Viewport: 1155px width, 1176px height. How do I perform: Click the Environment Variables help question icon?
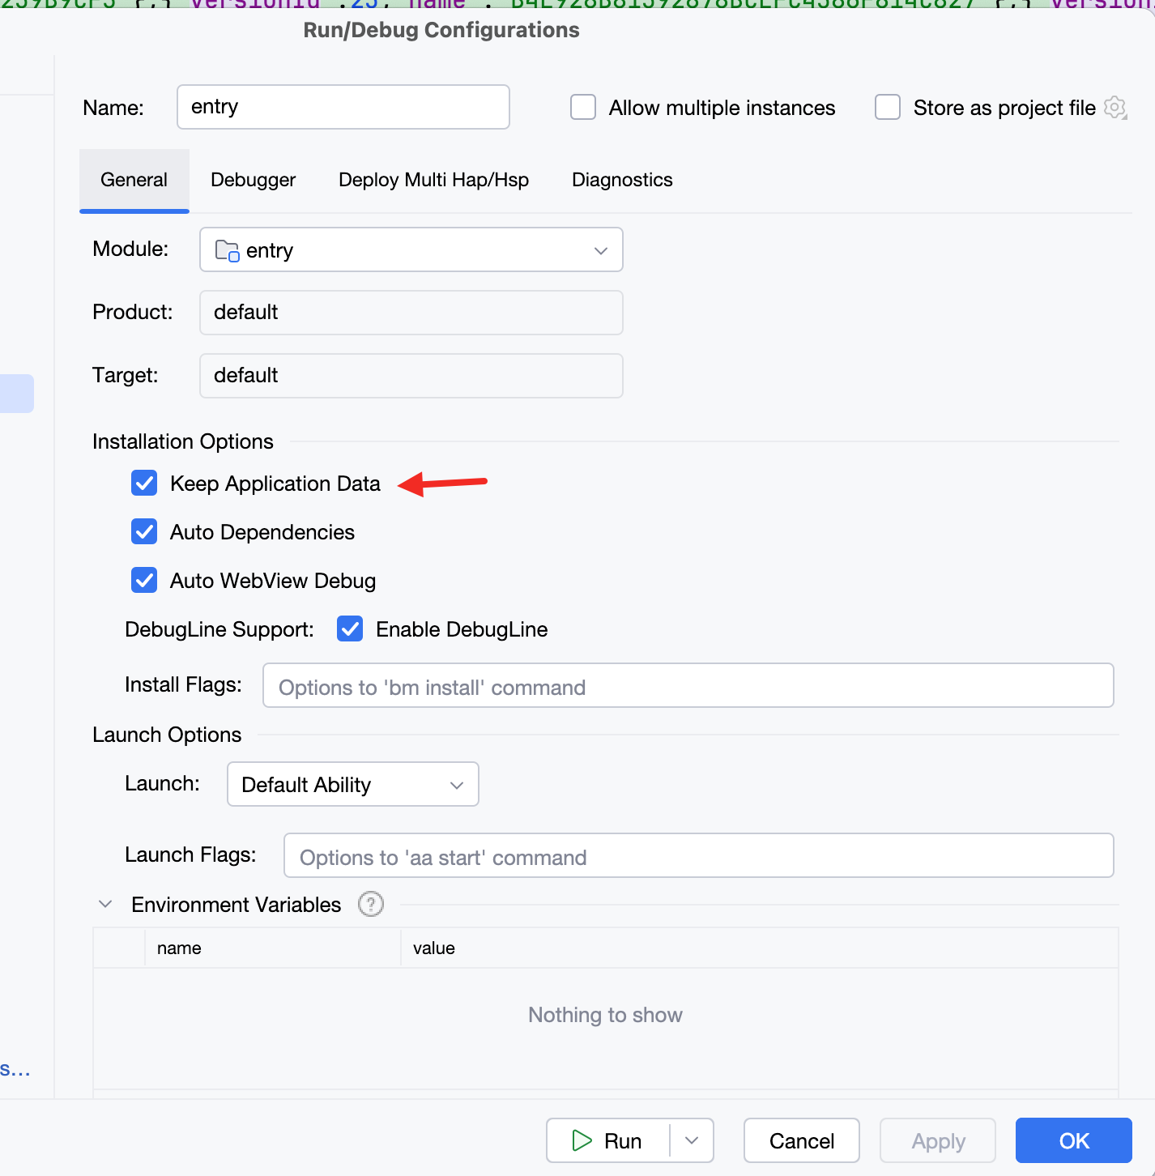(x=370, y=904)
